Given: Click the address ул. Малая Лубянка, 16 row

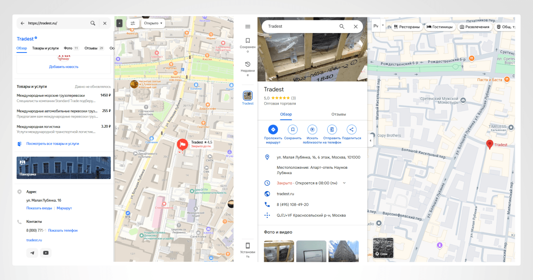Looking at the screenshot, I should point(312,157).
